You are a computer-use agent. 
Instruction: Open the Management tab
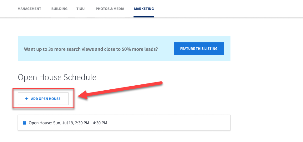[x=29, y=9]
